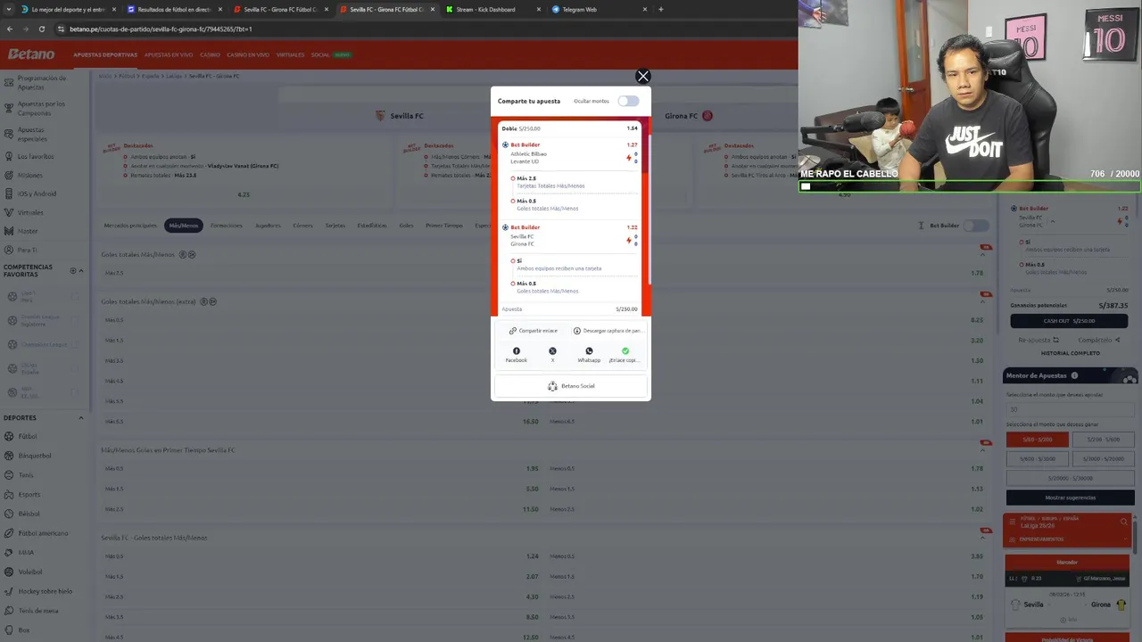
Task: Select Esports in Deportes list
Action: coord(29,494)
